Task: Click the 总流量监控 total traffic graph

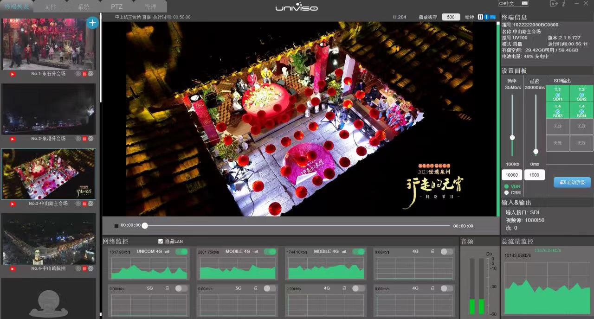Action: [548, 287]
